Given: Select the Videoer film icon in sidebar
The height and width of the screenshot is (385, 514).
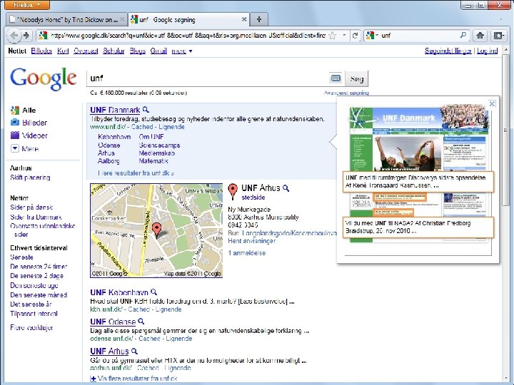Looking at the screenshot, I should (15, 135).
